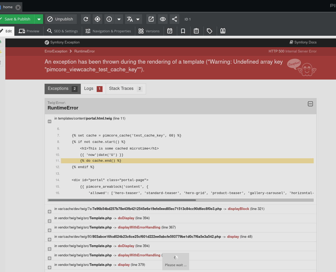Collapse the RuntimeError exception panel
The height and width of the screenshot is (272, 336).
point(310,104)
